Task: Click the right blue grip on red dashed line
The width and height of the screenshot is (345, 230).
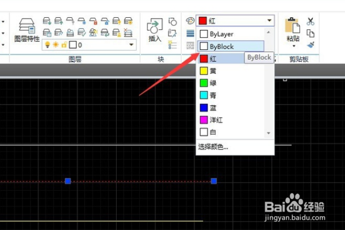Action: coord(214,181)
